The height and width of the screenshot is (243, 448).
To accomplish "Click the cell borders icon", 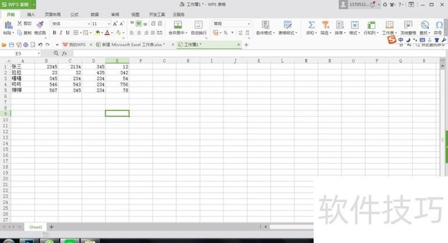I will 75,33.
